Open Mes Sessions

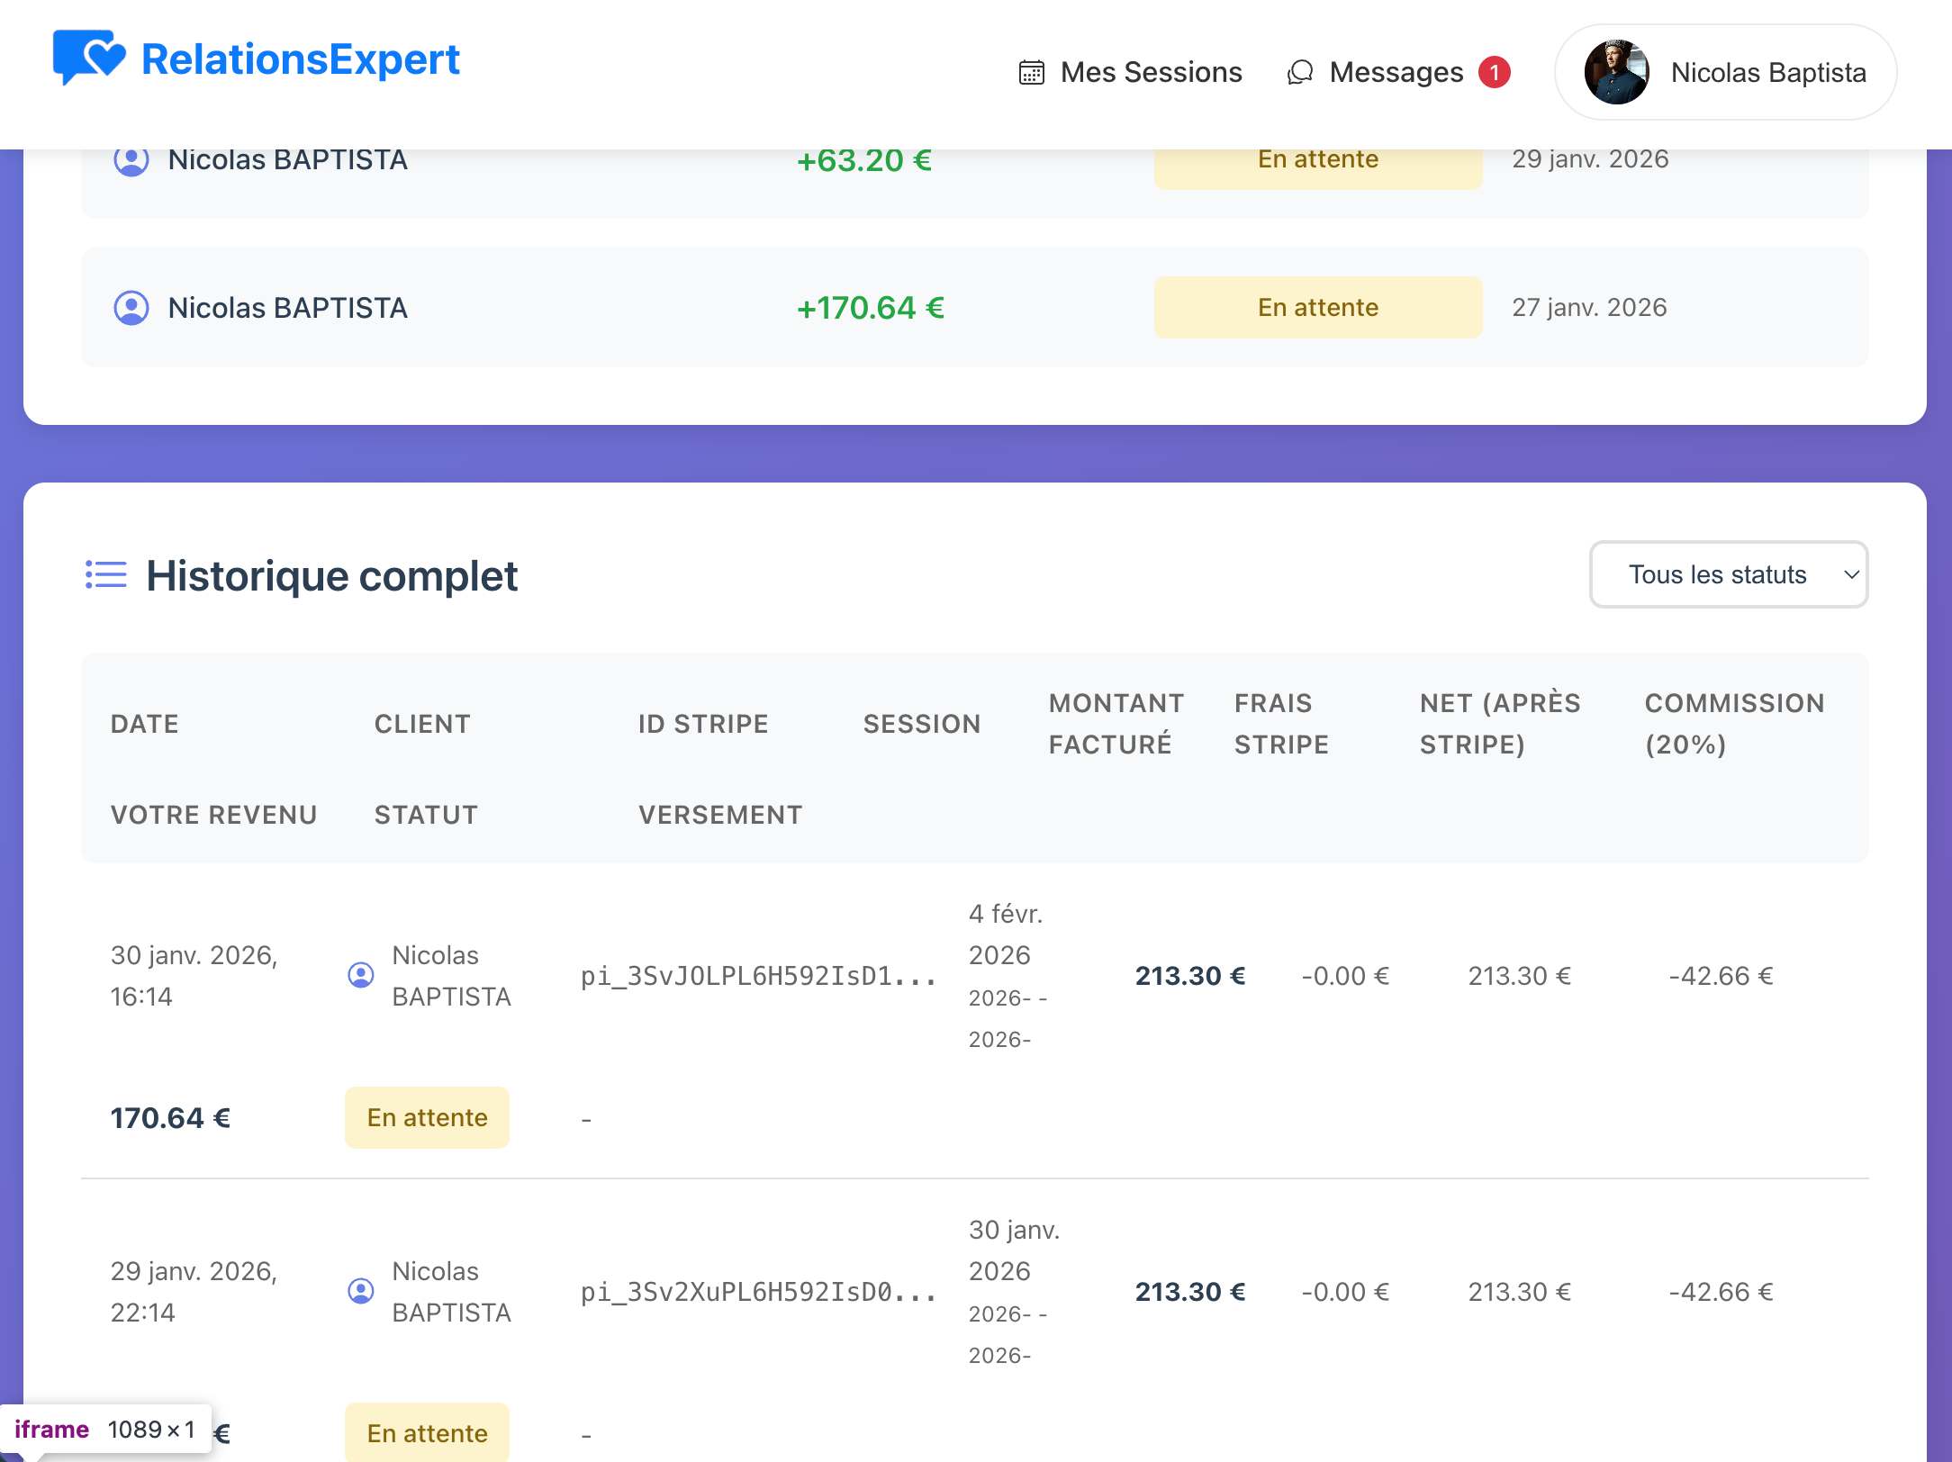coord(1151,72)
